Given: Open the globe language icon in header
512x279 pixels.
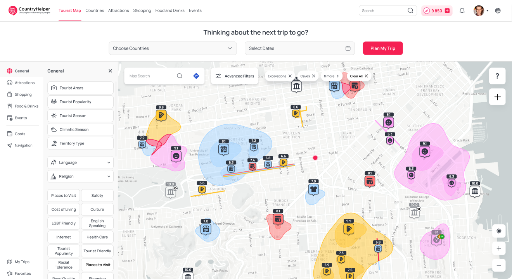Looking at the screenshot, I should [x=498, y=11].
